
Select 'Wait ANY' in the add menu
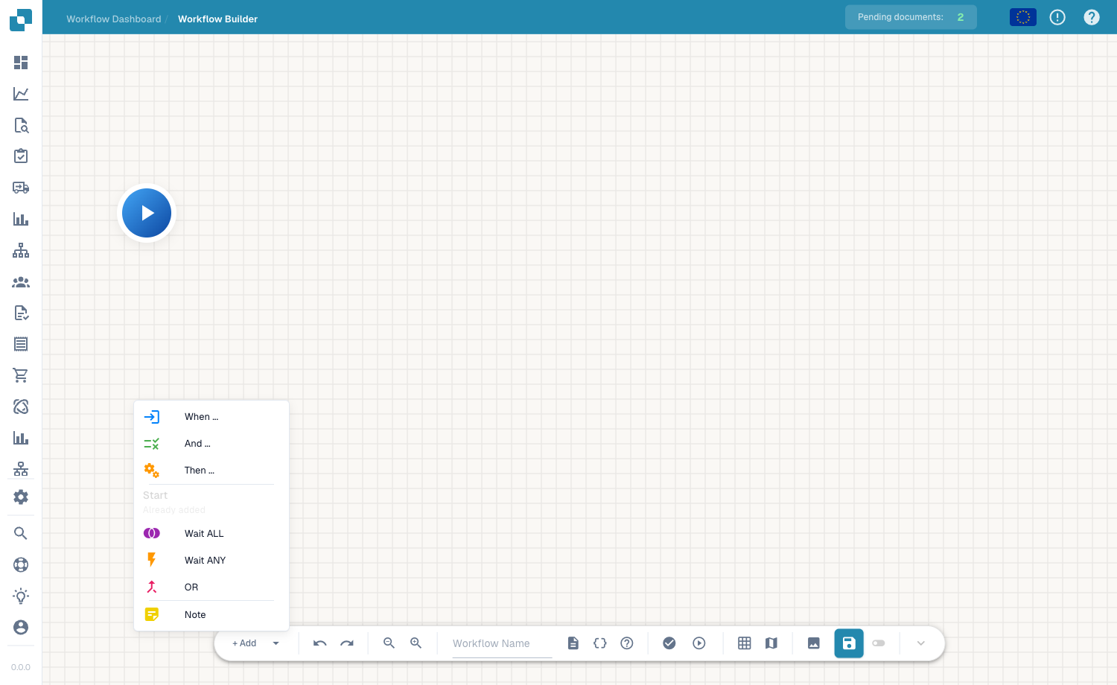click(211, 561)
